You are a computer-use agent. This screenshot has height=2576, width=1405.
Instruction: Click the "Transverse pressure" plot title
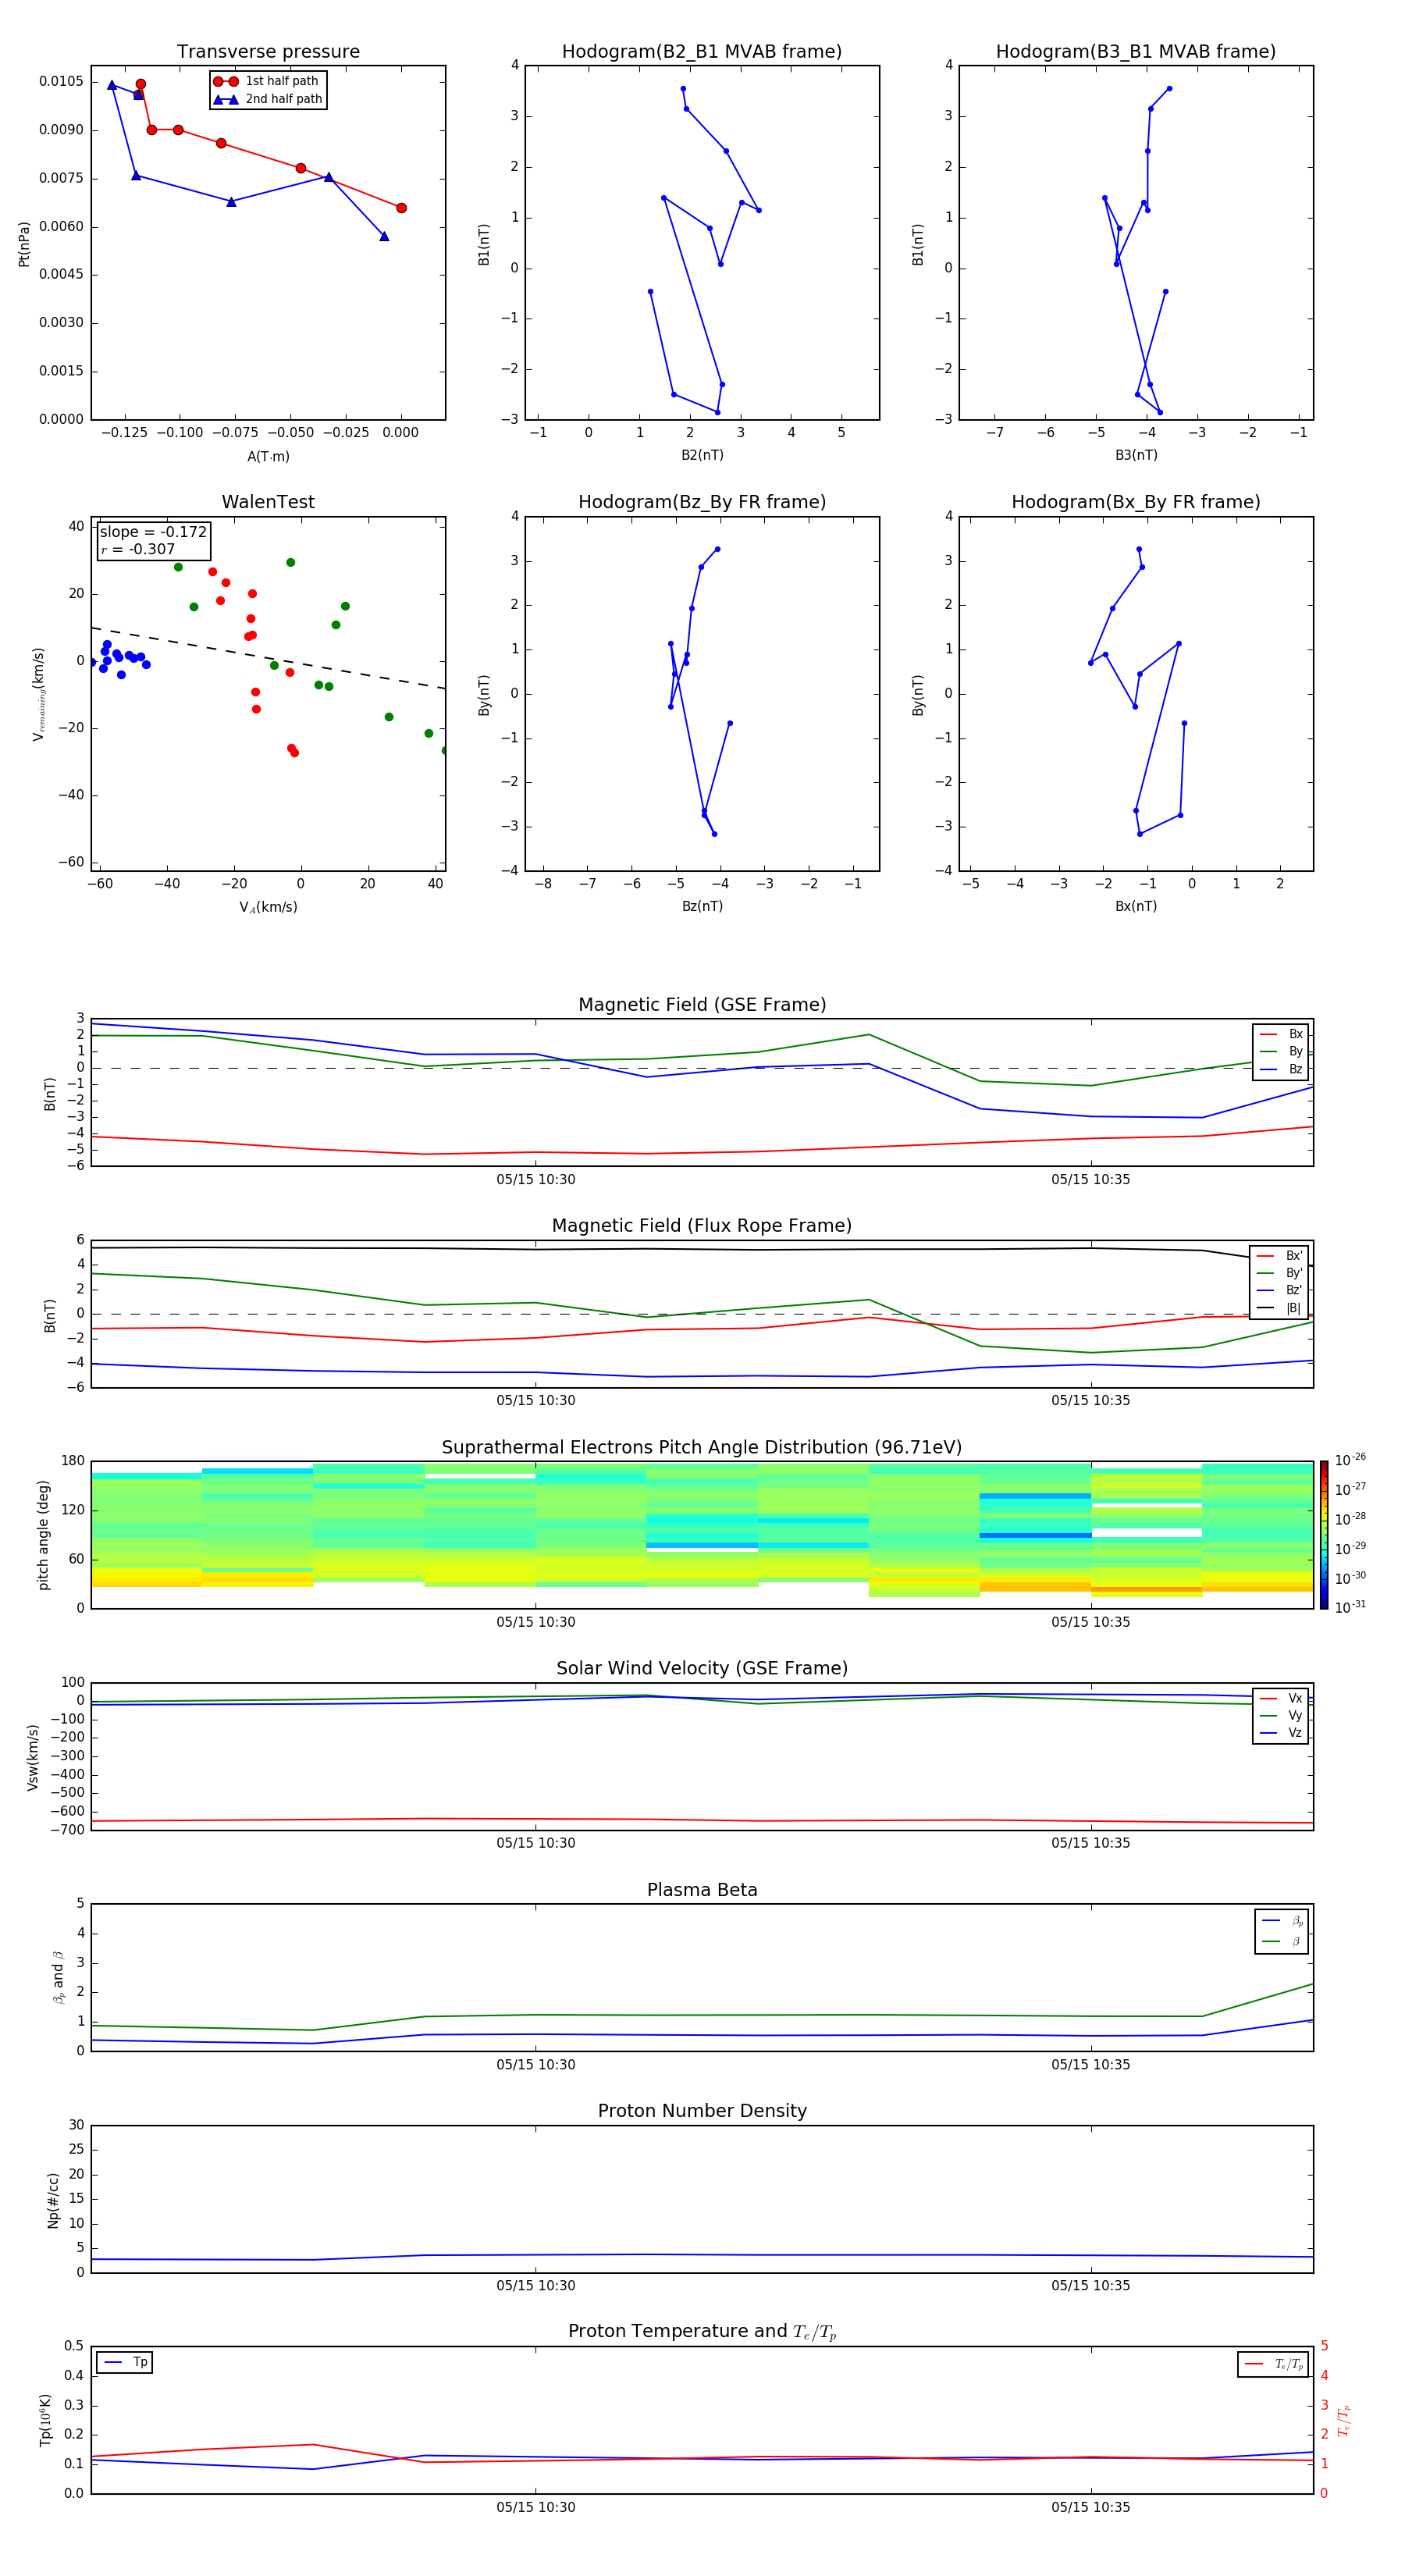tap(268, 52)
